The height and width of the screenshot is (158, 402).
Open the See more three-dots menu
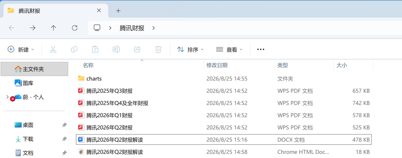click(x=261, y=49)
